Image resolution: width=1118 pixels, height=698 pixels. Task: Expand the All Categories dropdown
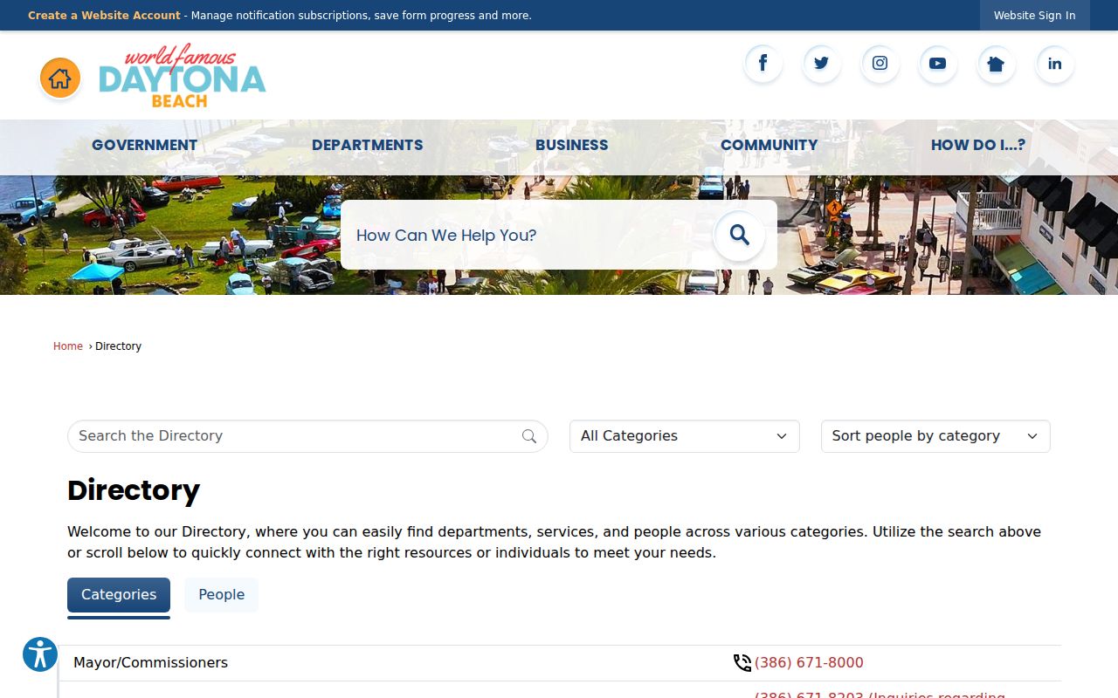[685, 436]
